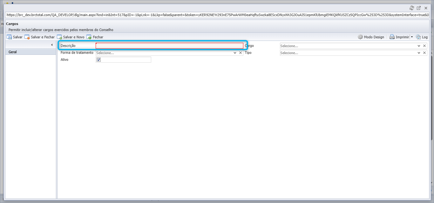
Task: Clear the Cargo selection
Action: click(x=424, y=46)
